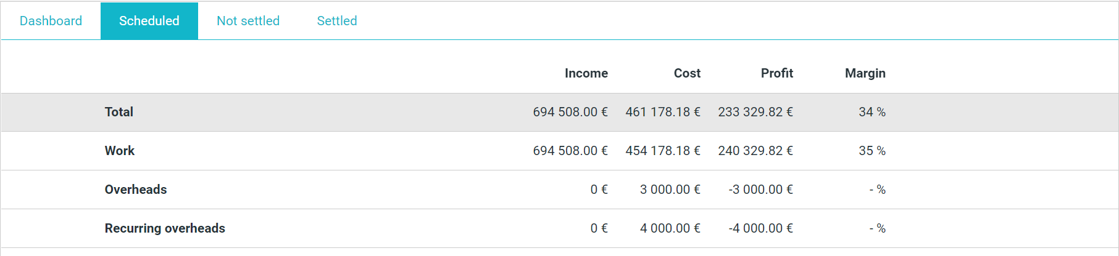Click Work margin 35 % value
This screenshot has width=1119, height=256.
(872, 151)
